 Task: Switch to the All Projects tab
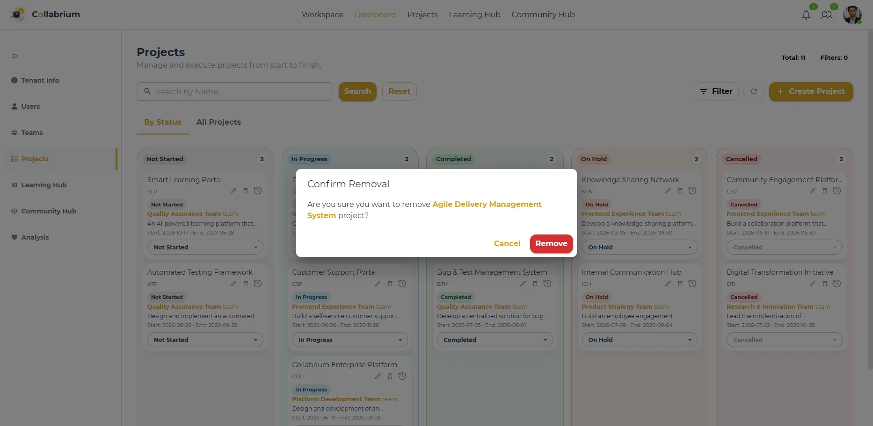[218, 122]
